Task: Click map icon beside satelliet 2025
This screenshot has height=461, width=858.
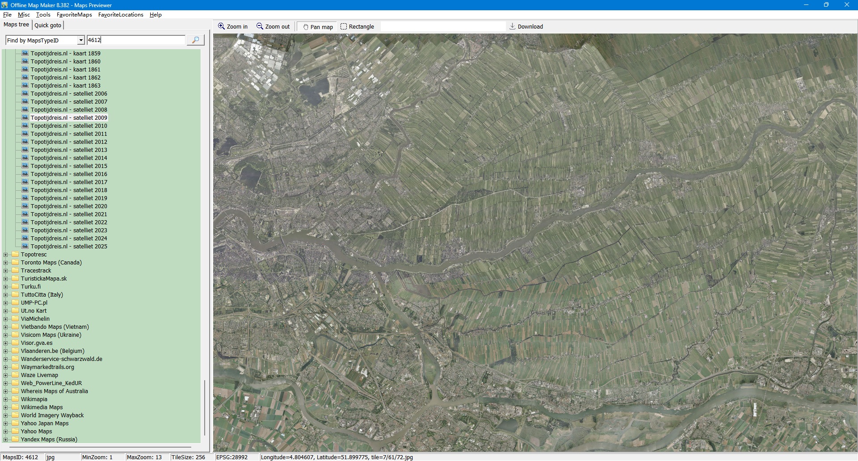Action: pyautogui.click(x=25, y=247)
